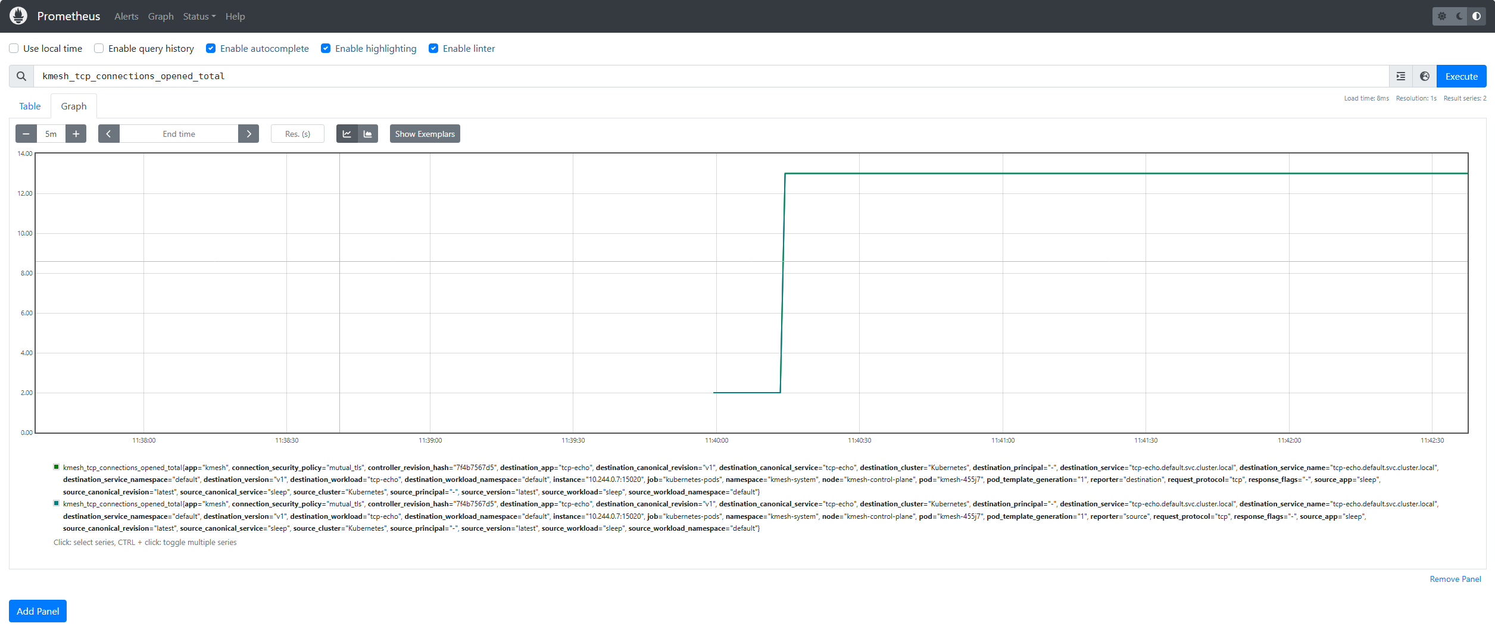The width and height of the screenshot is (1495, 639).
Task: Switch to the unstacked line chart icon
Action: (x=347, y=134)
